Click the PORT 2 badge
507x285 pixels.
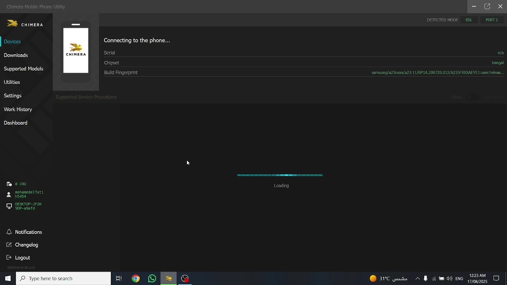pyautogui.click(x=492, y=20)
